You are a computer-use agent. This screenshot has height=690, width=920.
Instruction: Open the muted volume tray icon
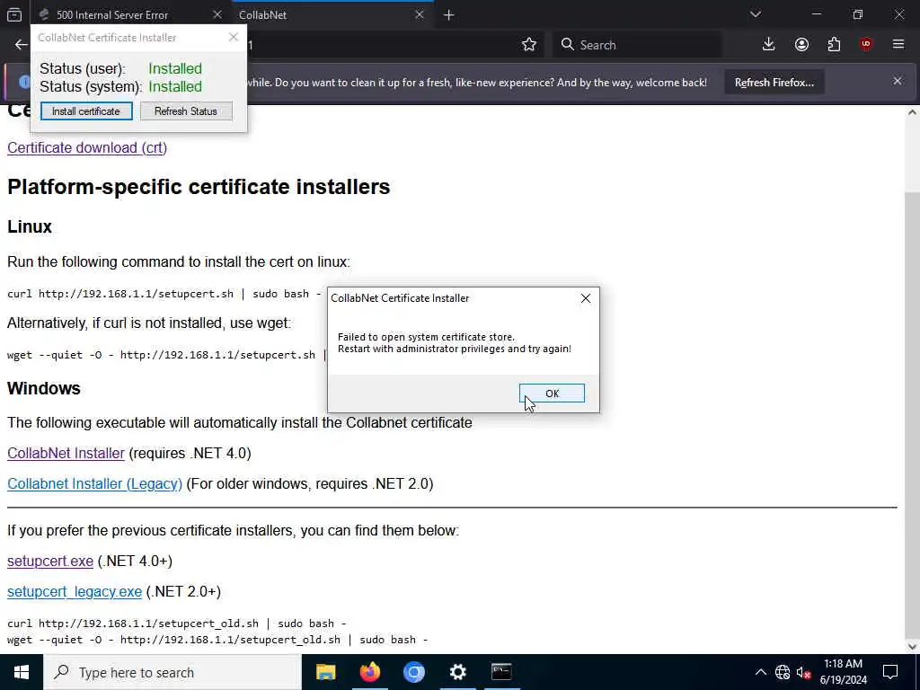[x=802, y=672]
